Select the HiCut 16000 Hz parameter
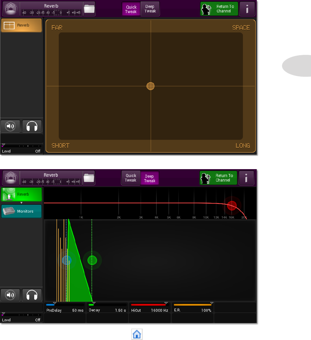This screenshot has width=311, height=340. (150, 308)
